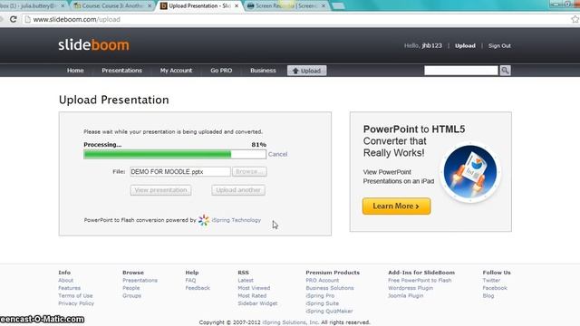
Task: Click the rocket presentation graphic
Action: [x=470, y=172]
